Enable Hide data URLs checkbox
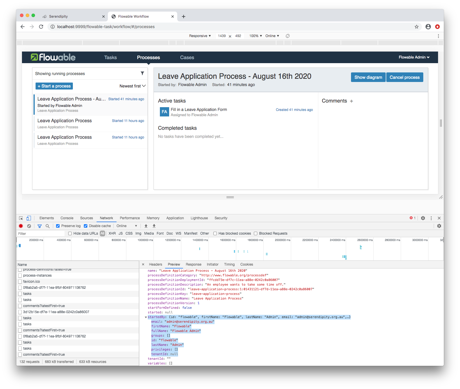Image resolution: width=460 pixels, height=389 pixels. (70, 233)
